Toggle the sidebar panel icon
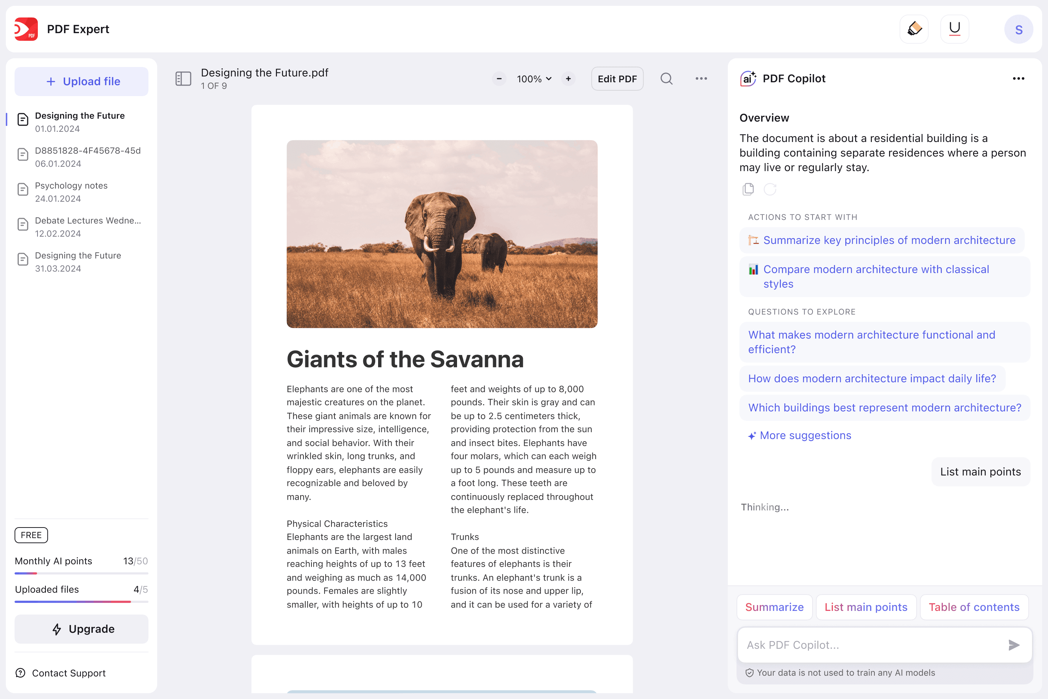Image resolution: width=1048 pixels, height=699 pixels. [183, 79]
